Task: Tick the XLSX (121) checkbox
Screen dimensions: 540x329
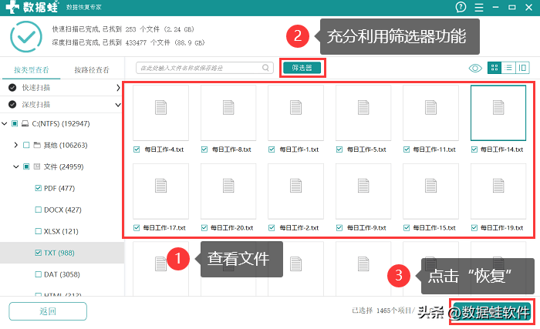Action: tap(39, 231)
